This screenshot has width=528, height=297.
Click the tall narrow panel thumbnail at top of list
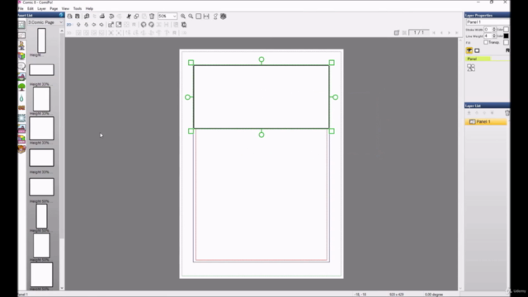tap(41, 40)
